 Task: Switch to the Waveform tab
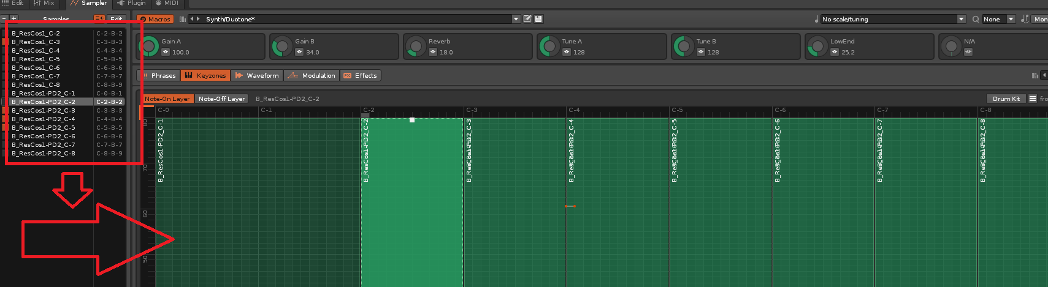pos(257,75)
